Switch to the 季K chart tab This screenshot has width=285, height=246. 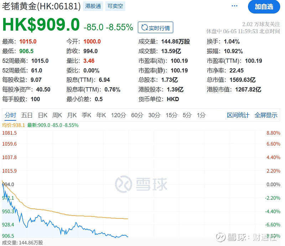click(x=86, y=115)
